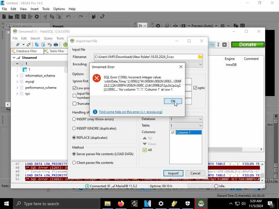Click the Save icon in VEGAS toolbar
Image resolution: width=279 pixels, height=209 pixels.
17,17
